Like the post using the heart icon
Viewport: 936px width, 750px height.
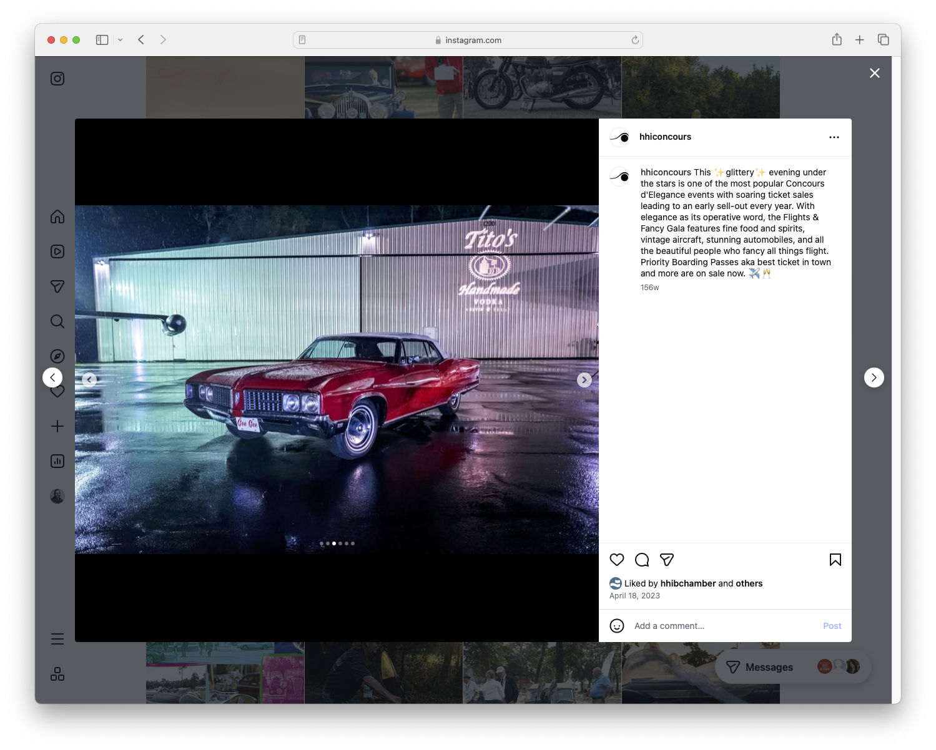pos(617,560)
